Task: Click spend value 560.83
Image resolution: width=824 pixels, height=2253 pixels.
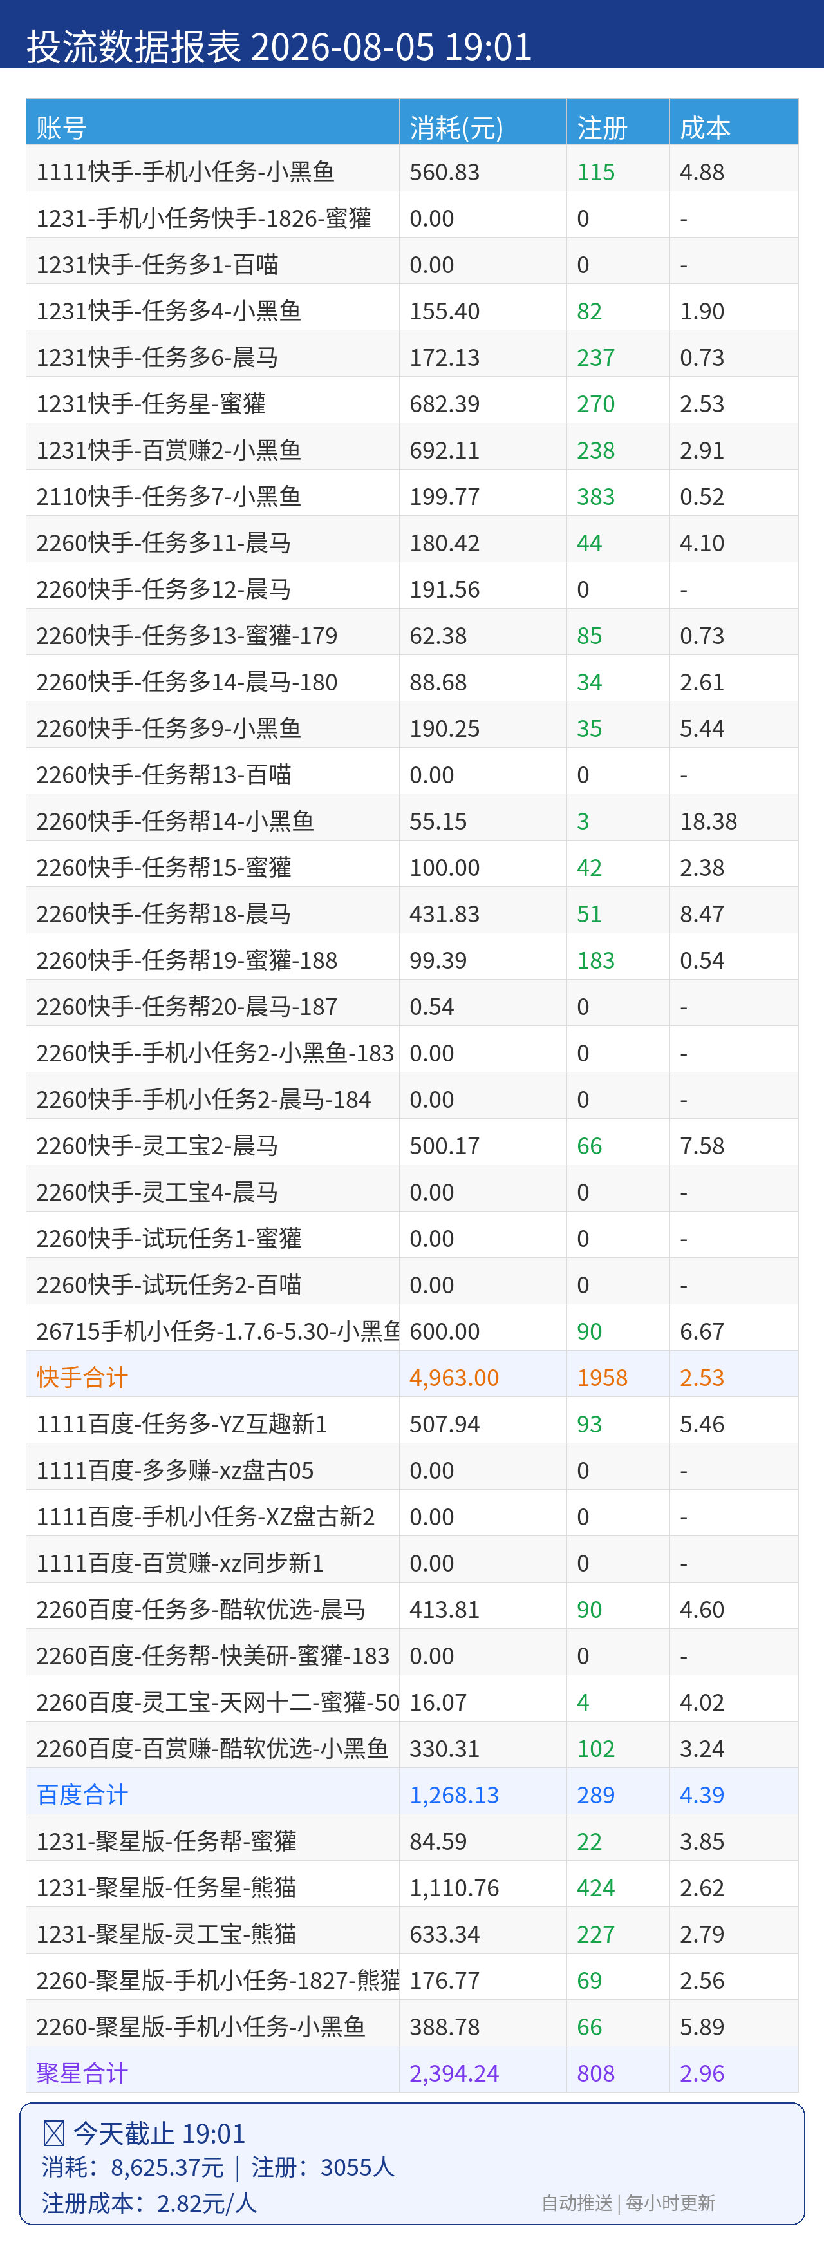Action: tap(445, 173)
